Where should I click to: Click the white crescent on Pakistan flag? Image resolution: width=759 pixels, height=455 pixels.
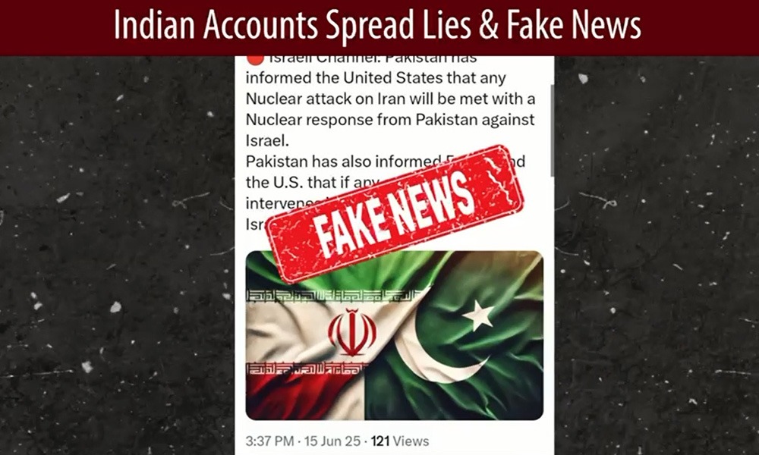click(442, 356)
